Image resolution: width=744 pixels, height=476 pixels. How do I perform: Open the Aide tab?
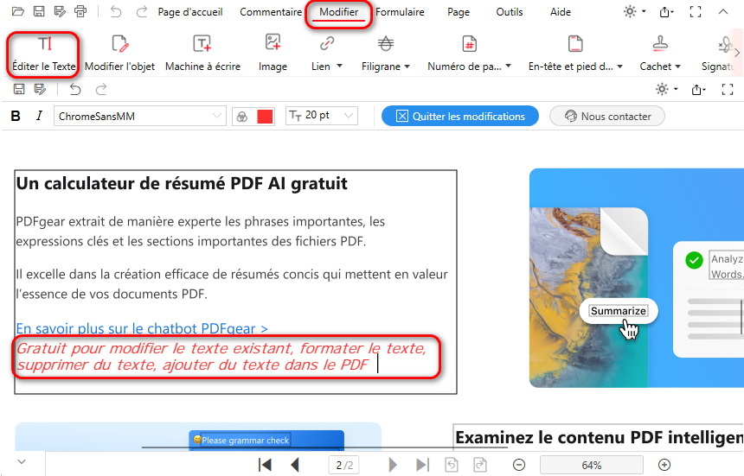tap(561, 12)
